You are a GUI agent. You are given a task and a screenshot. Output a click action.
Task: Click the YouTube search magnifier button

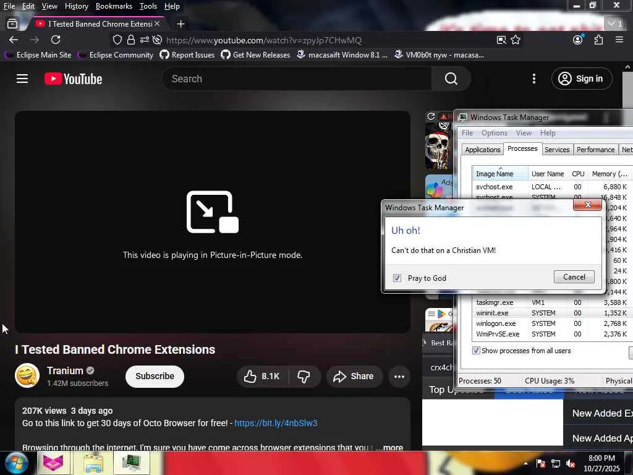coord(451,79)
